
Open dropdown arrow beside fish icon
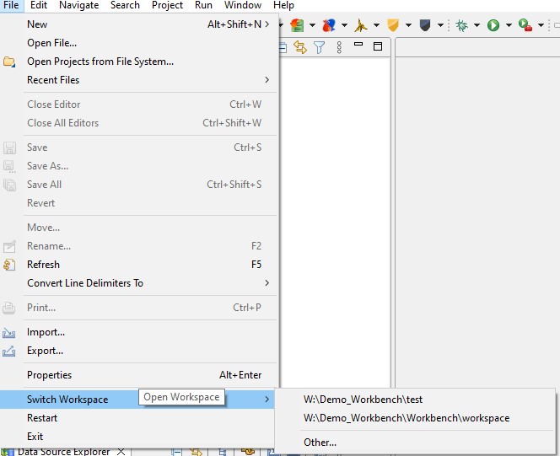point(344,25)
